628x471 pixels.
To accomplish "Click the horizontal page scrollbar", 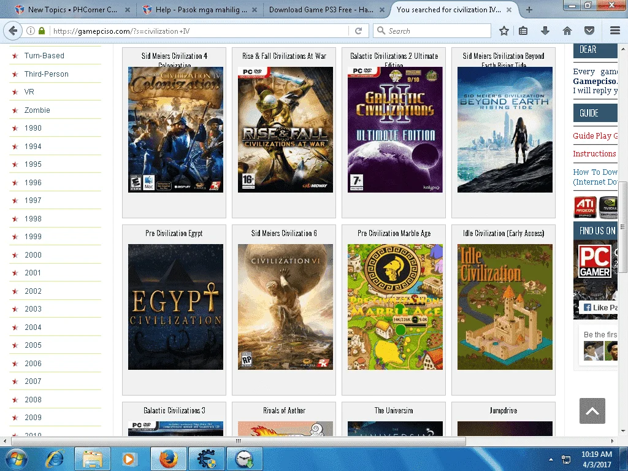I will coord(239,441).
